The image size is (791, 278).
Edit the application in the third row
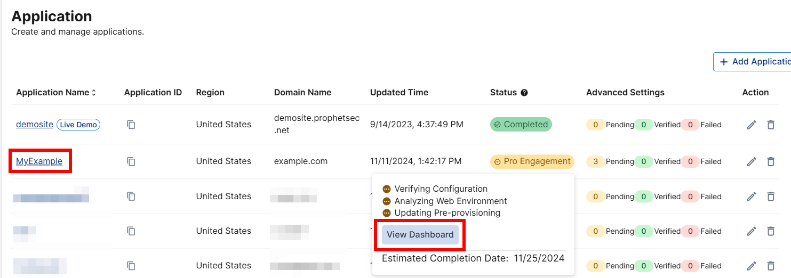[752, 197]
